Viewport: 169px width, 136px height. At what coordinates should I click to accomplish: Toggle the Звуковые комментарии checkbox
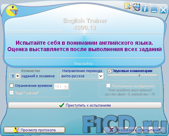pyautogui.click(x=110, y=71)
